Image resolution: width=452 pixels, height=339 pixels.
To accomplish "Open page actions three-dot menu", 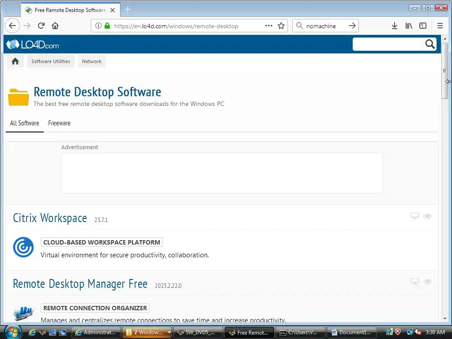I will (x=269, y=26).
